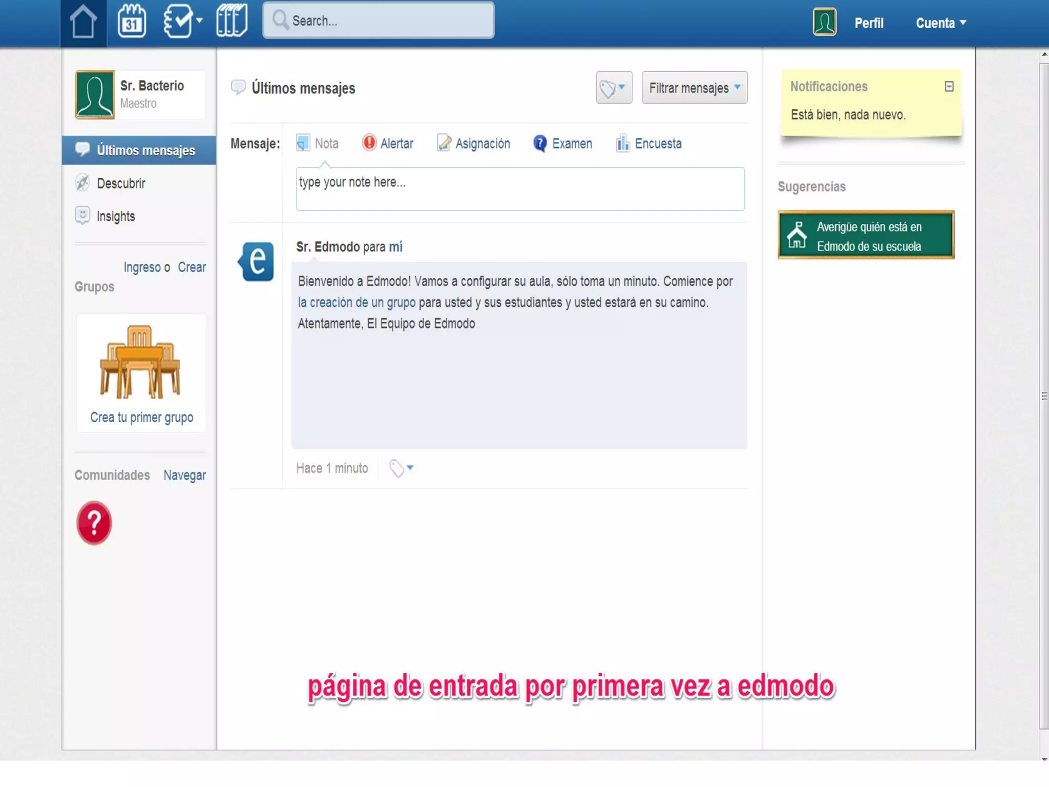Collapse the Notificaciones panel
1049x787 pixels.
tap(949, 87)
